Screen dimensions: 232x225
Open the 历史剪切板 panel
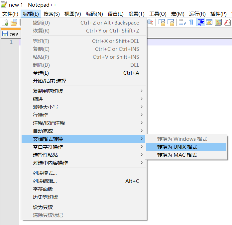pyautogui.click(x=84, y=197)
